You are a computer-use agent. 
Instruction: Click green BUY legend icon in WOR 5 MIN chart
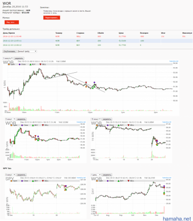click(33, 125)
